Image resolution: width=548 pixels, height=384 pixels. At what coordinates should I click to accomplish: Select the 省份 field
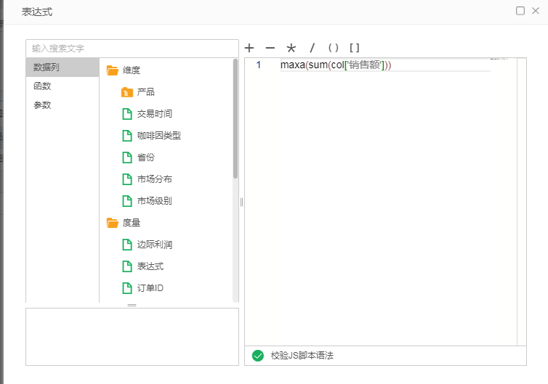point(146,158)
